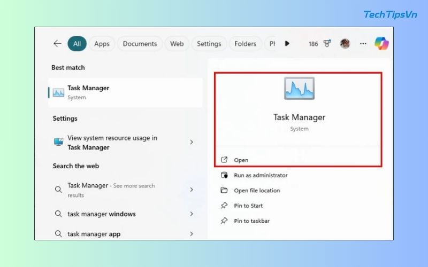Screen dimensions: 428x267
Task: Switch to the Settings filter
Action: pos(209,44)
